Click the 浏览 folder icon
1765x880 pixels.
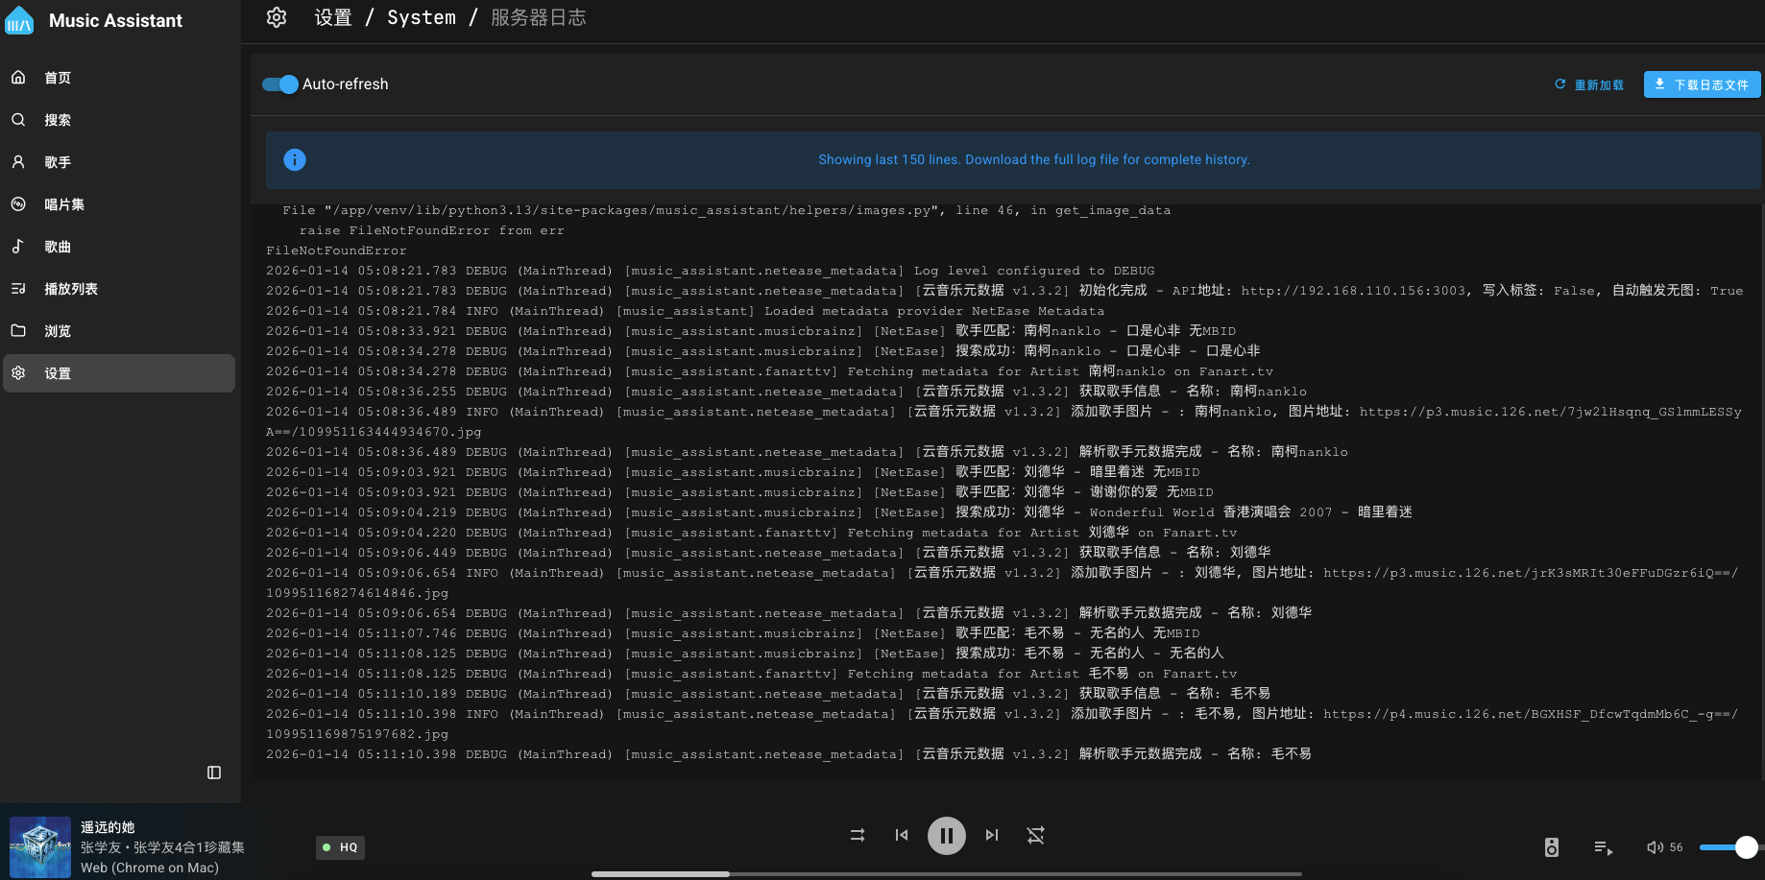pyautogui.click(x=18, y=331)
